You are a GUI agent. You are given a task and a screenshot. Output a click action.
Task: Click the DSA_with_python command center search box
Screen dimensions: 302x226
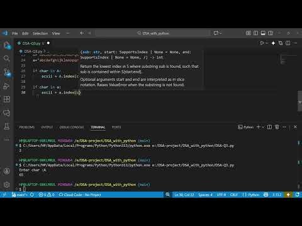(153, 33)
